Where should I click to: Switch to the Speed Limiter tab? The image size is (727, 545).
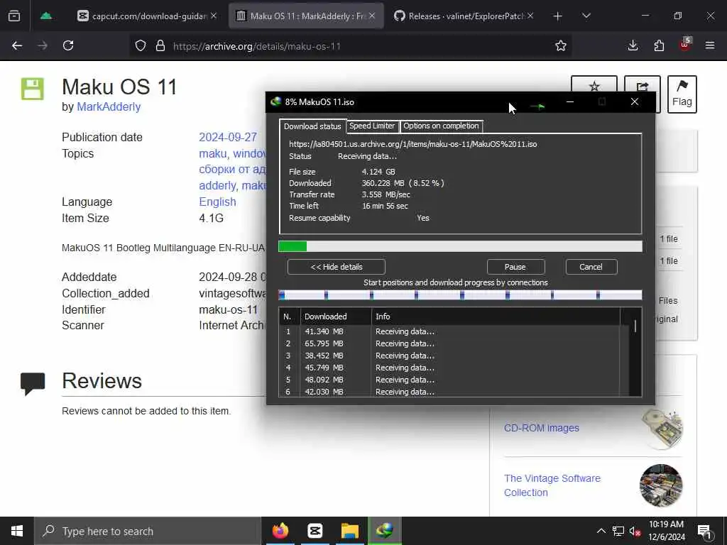coord(372,126)
